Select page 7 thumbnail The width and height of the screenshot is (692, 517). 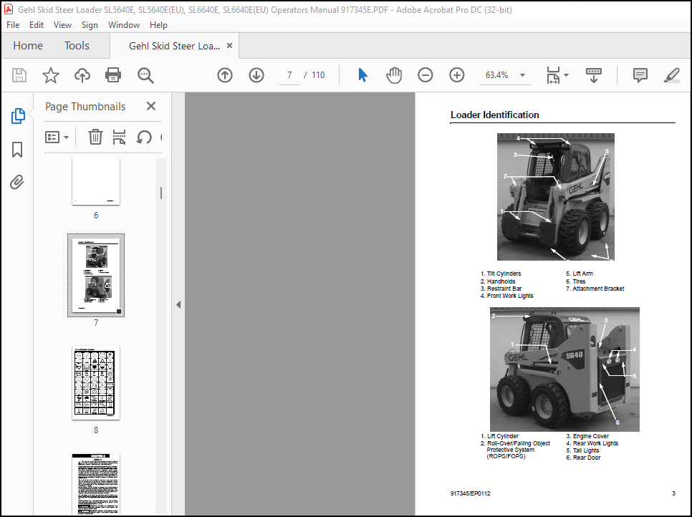(96, 275)
